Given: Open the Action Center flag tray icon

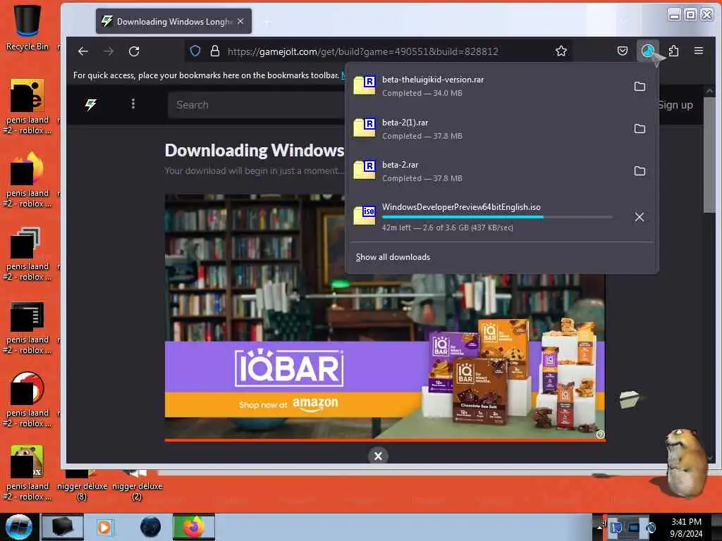Looking at the screenshot, I should (616, 528).
